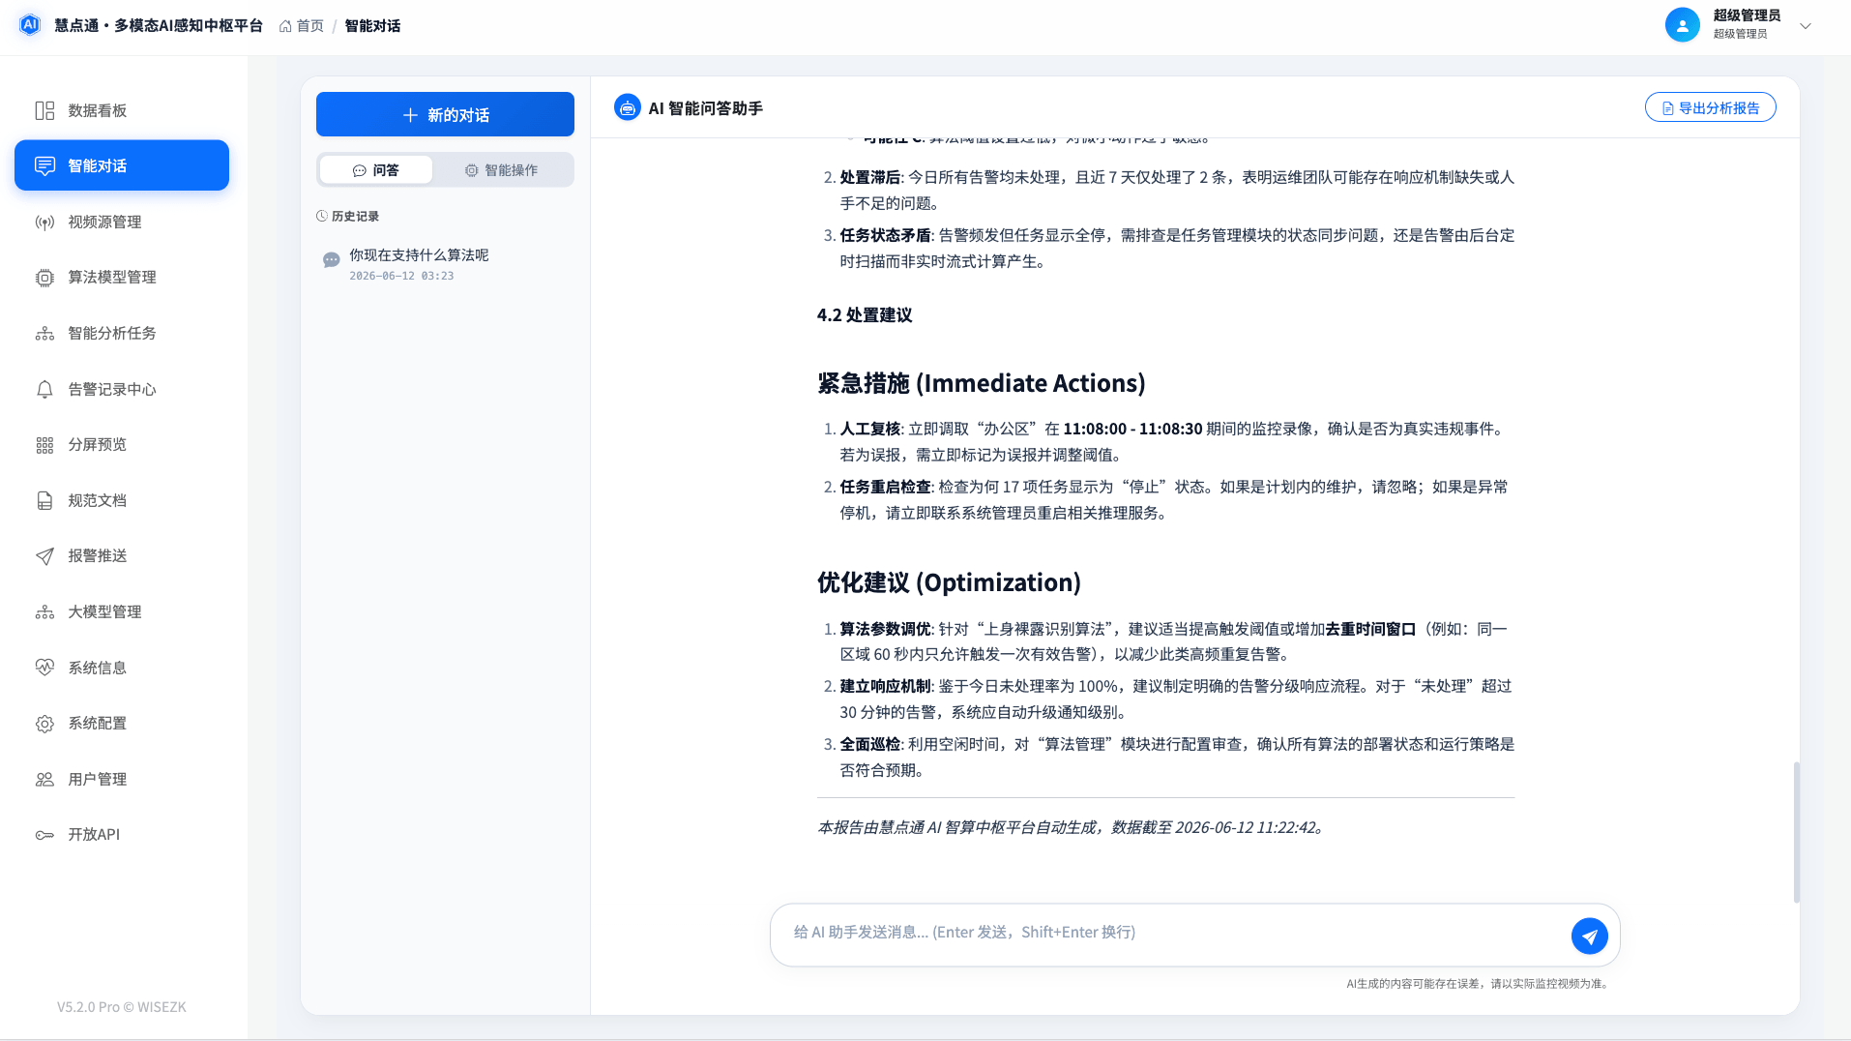Image resolution: width=1851 pixels, height=1041 pixels.
Task: Open 数据看板 menu item
Action: pos(122,110)
